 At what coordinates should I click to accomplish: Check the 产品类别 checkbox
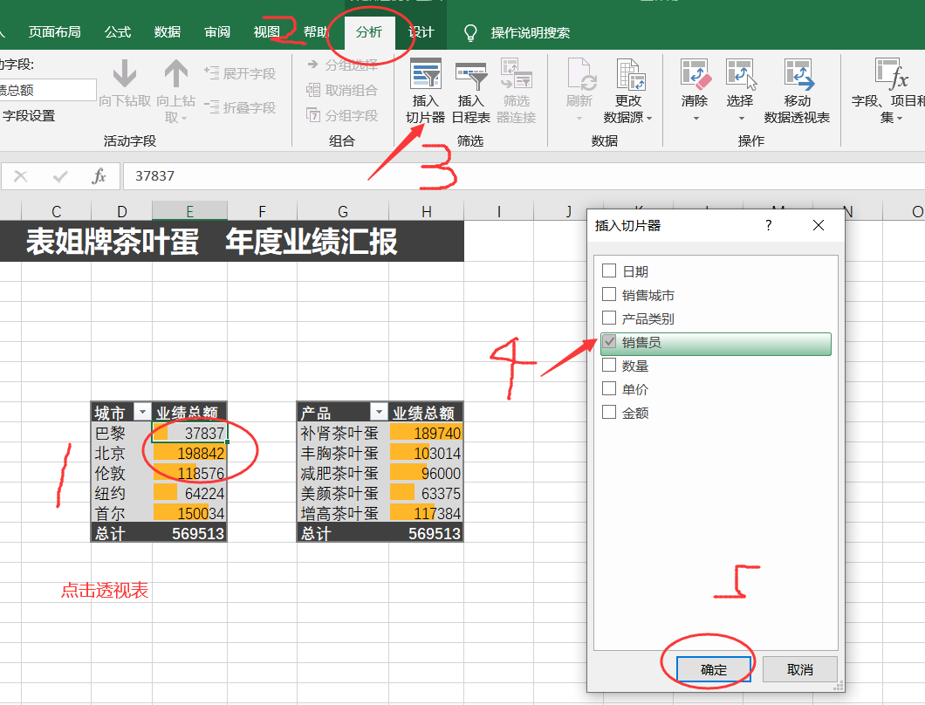click(607, 318)
